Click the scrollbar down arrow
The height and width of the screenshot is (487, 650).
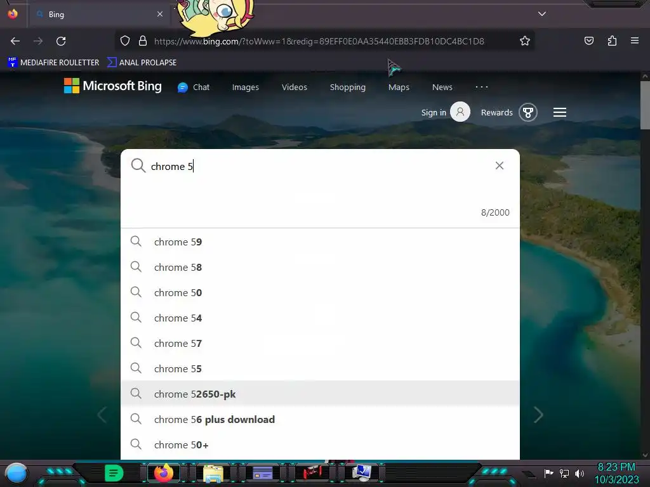coord(645,455)
